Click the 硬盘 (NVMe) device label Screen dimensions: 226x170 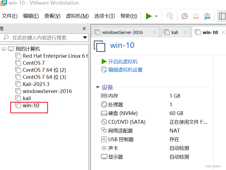pyautogui.click(x=123, y=113)
